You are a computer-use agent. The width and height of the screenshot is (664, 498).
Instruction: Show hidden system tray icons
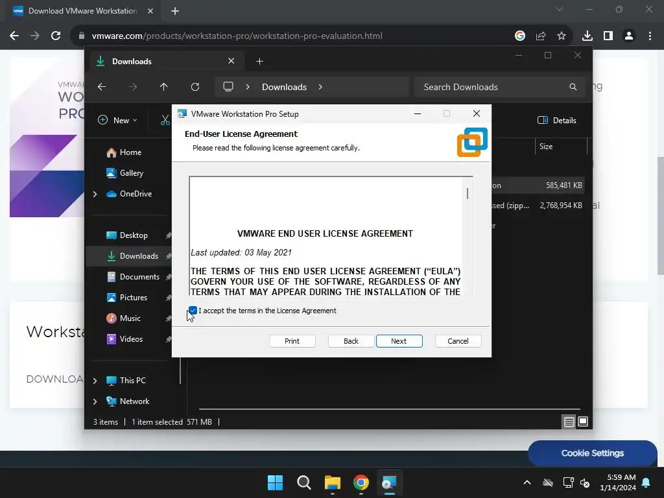coord(527,482)
